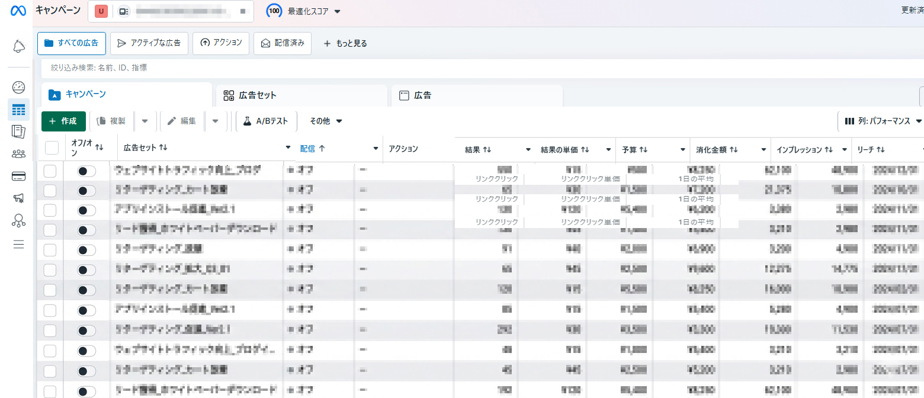Click the red U account avatar
924x398 pixels.
pos(101,11)
